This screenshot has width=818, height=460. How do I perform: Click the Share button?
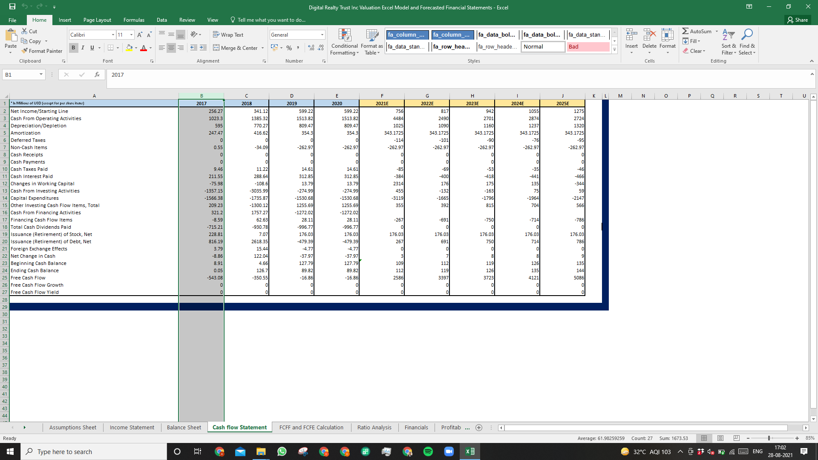[x=798, y=20]
